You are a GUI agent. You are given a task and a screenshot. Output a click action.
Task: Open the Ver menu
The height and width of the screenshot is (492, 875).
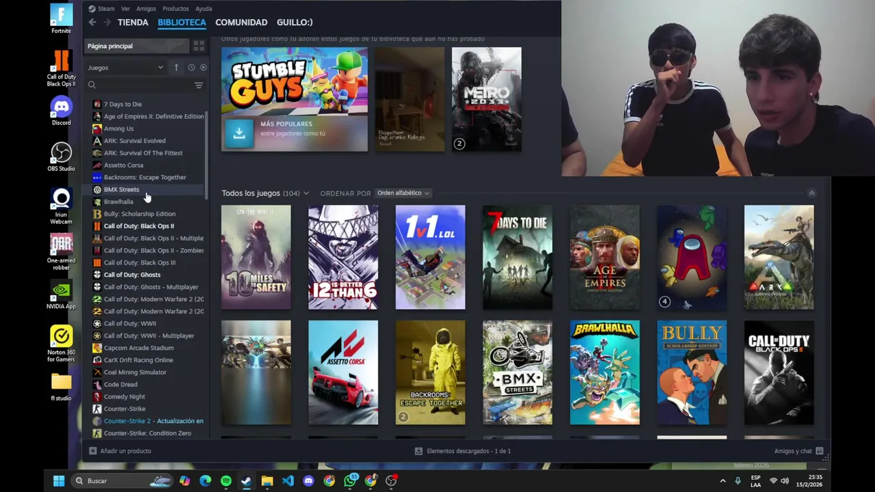[125, 9]
